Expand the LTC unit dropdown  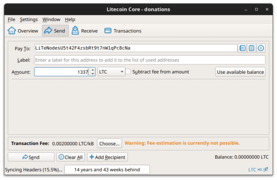[x=111, y=72]
